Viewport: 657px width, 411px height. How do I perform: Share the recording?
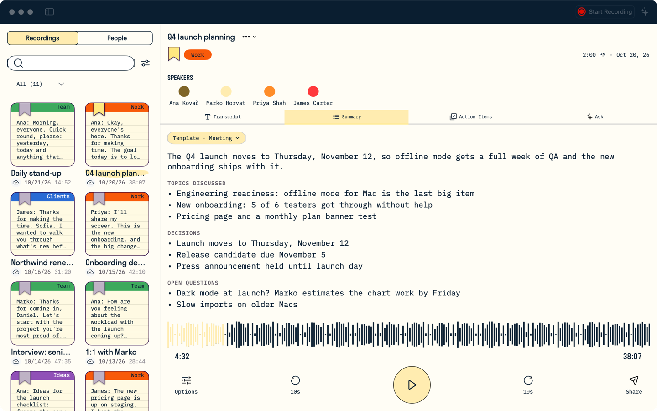click(x=634, y=385)
